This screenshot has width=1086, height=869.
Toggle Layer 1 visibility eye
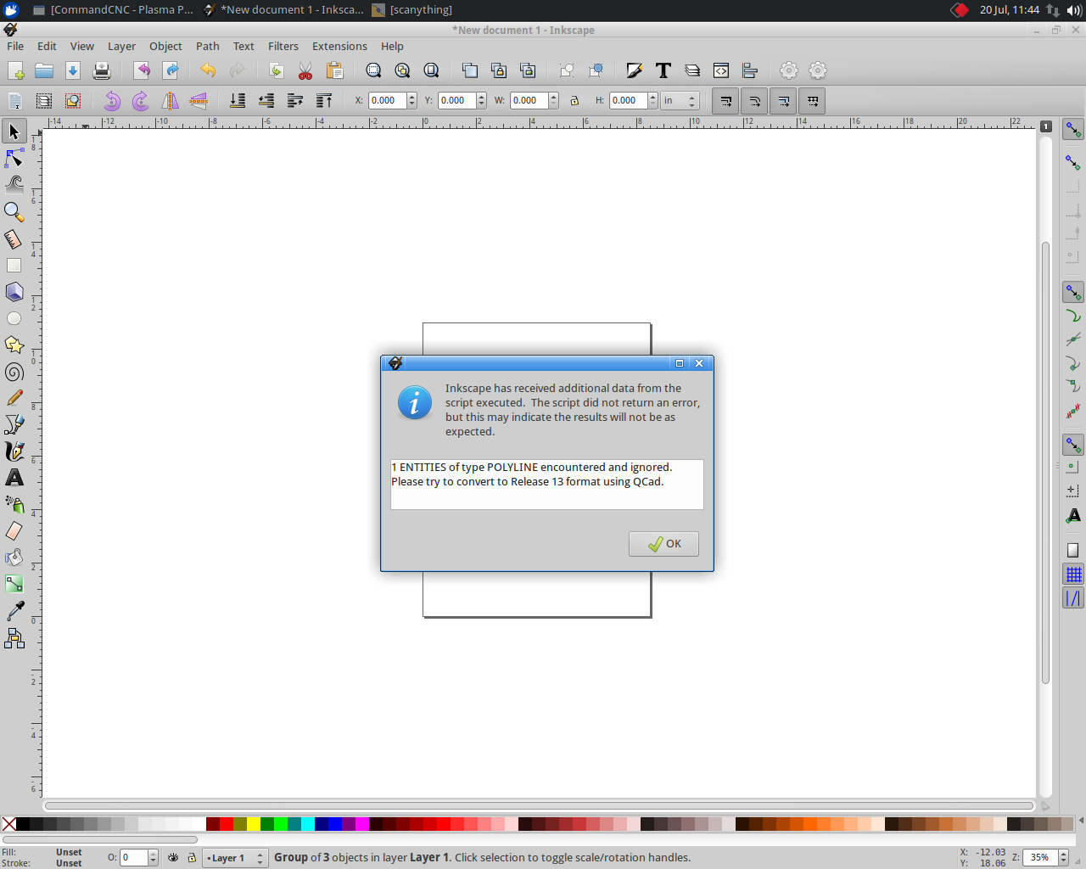tap(173, 858)
